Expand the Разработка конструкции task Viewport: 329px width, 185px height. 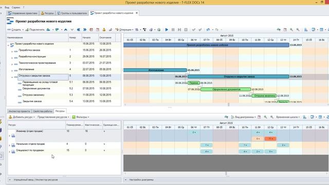point(12,58)
